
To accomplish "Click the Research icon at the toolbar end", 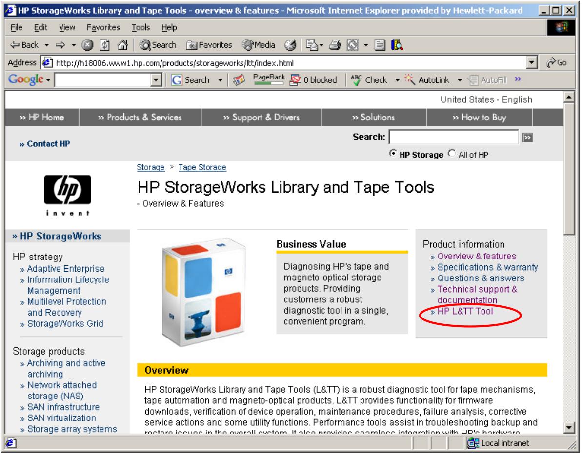I will (397, 45).
